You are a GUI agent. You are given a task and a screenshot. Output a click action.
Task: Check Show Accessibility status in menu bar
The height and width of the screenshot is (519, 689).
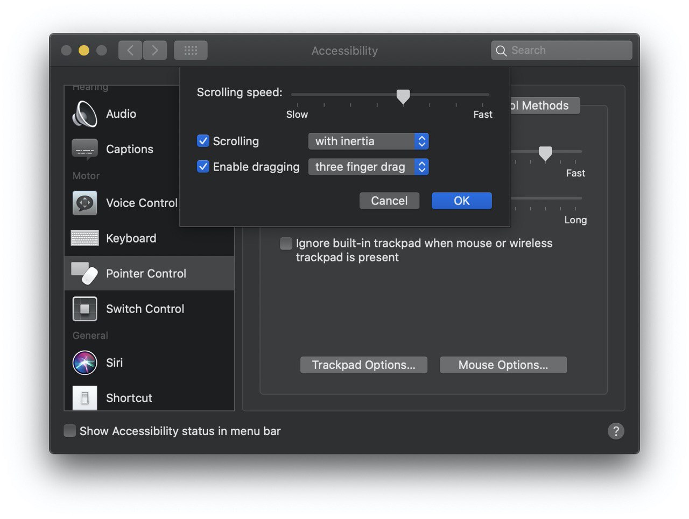pyautogui.click(x=69, y=431)
